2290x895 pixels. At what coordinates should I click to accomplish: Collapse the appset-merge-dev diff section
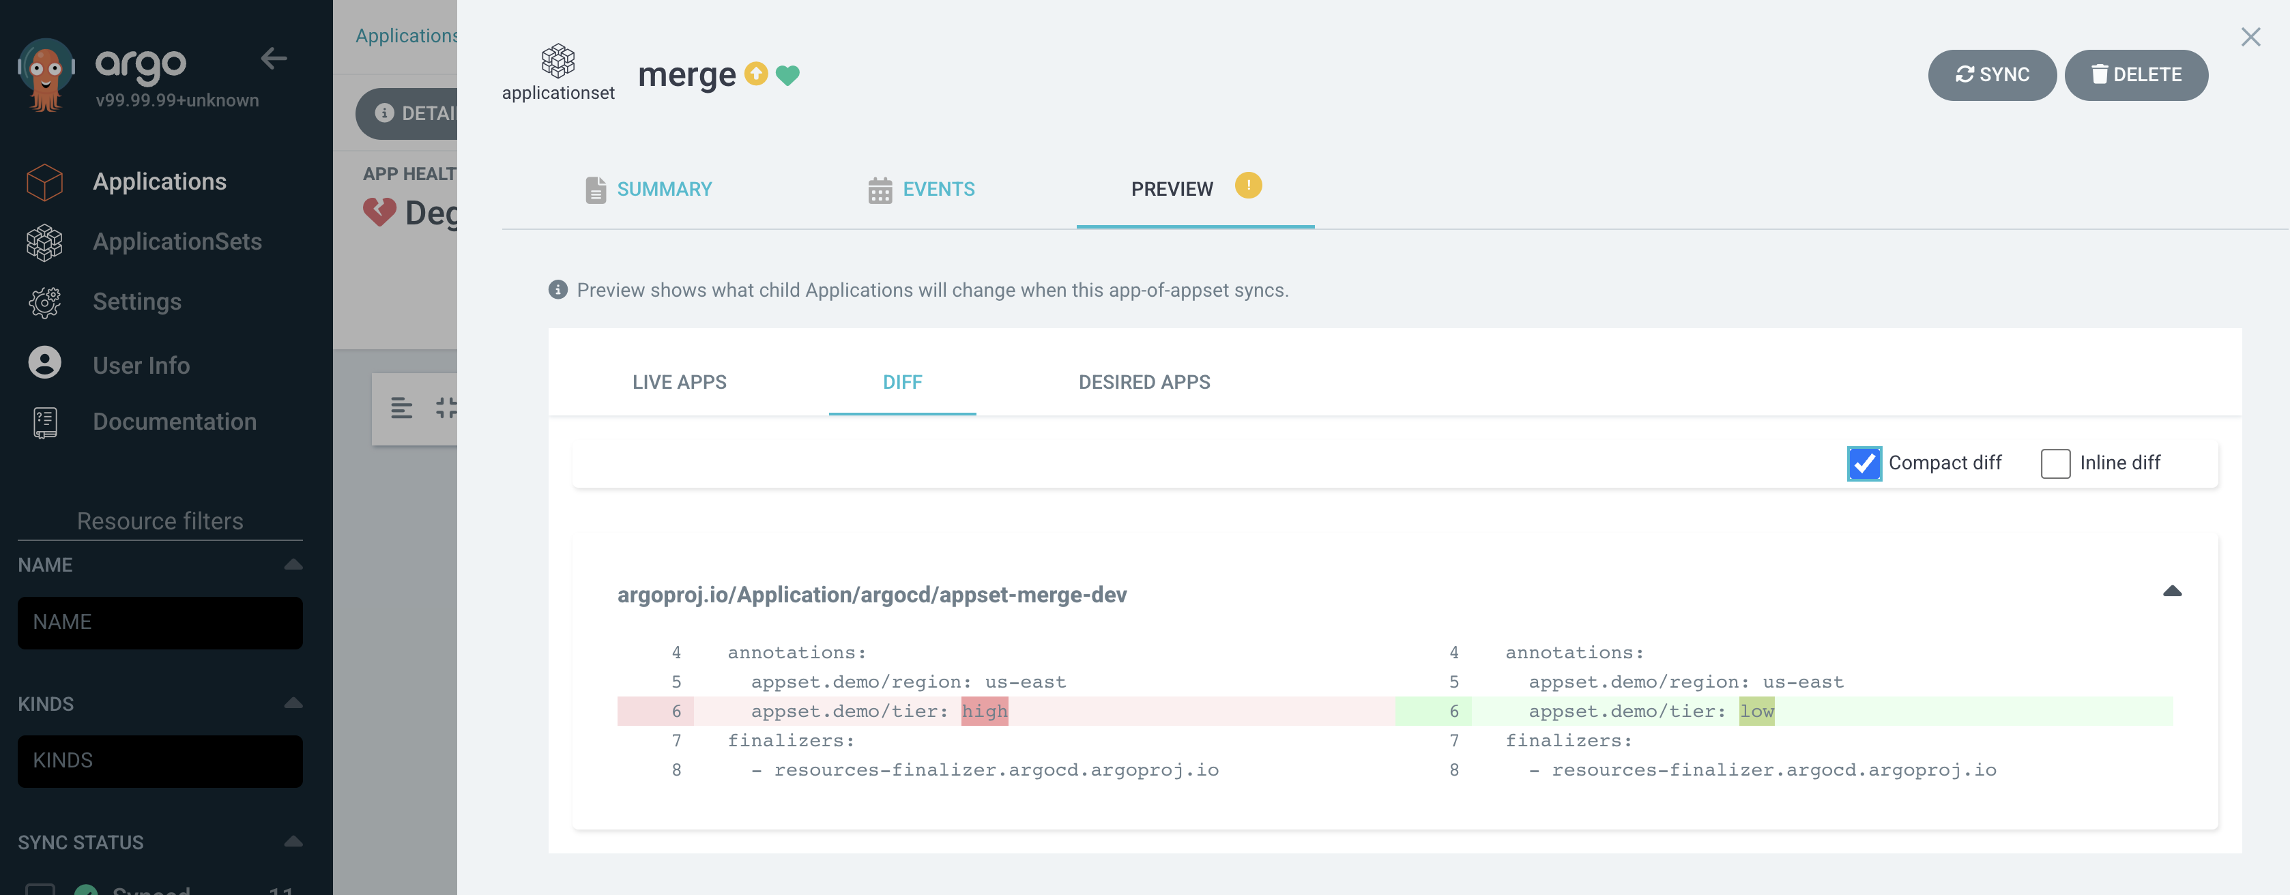point(2173,591)
